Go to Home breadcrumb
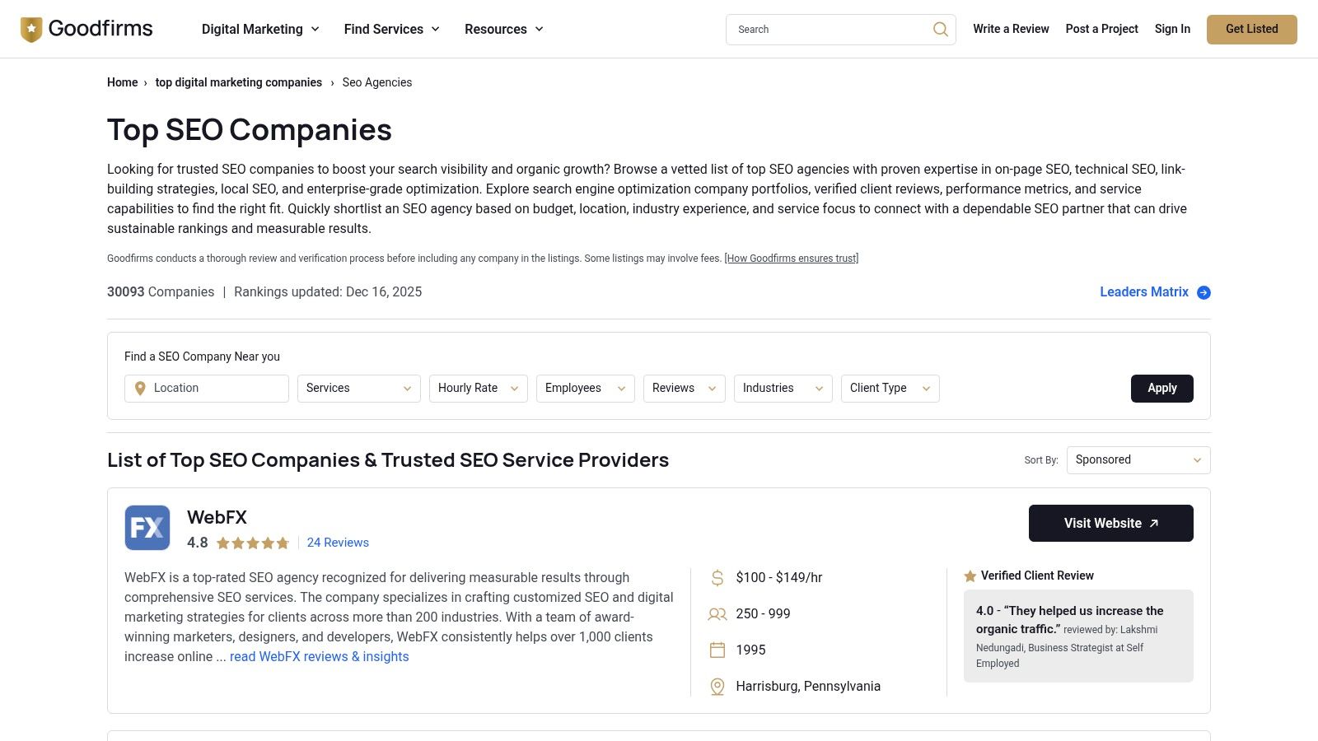Screen dimensions: 1318x741 pyautogui.click(x=123, y=82)
